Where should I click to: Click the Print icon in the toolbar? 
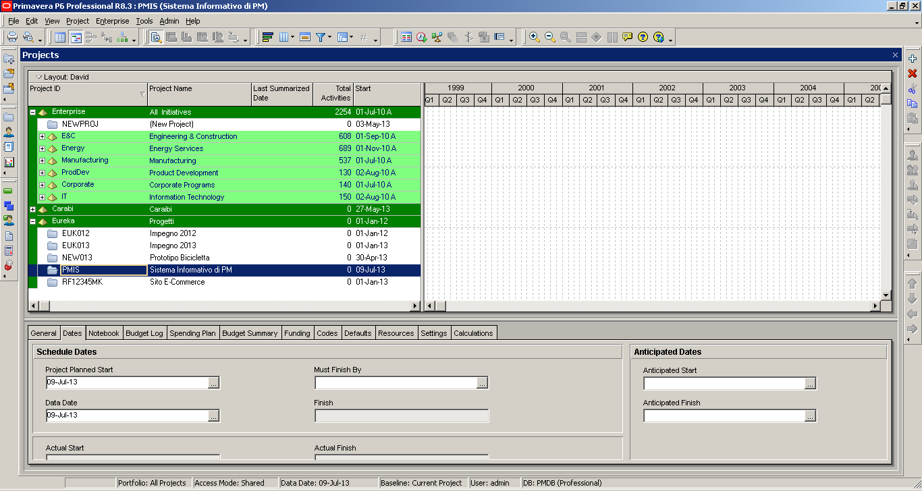(12, 38)
